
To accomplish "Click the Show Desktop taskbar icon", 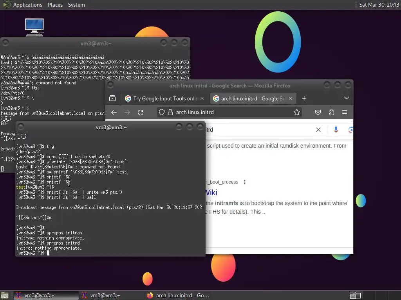I will (x=5, y=295).
